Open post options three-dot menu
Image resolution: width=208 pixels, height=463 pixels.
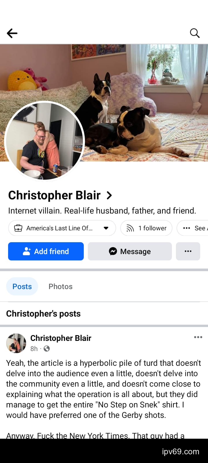[198, 337]
